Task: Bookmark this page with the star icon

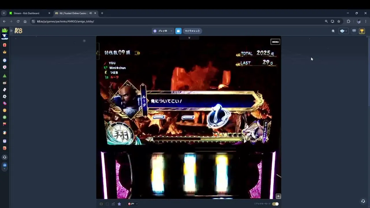Action: tap(339, 21)
